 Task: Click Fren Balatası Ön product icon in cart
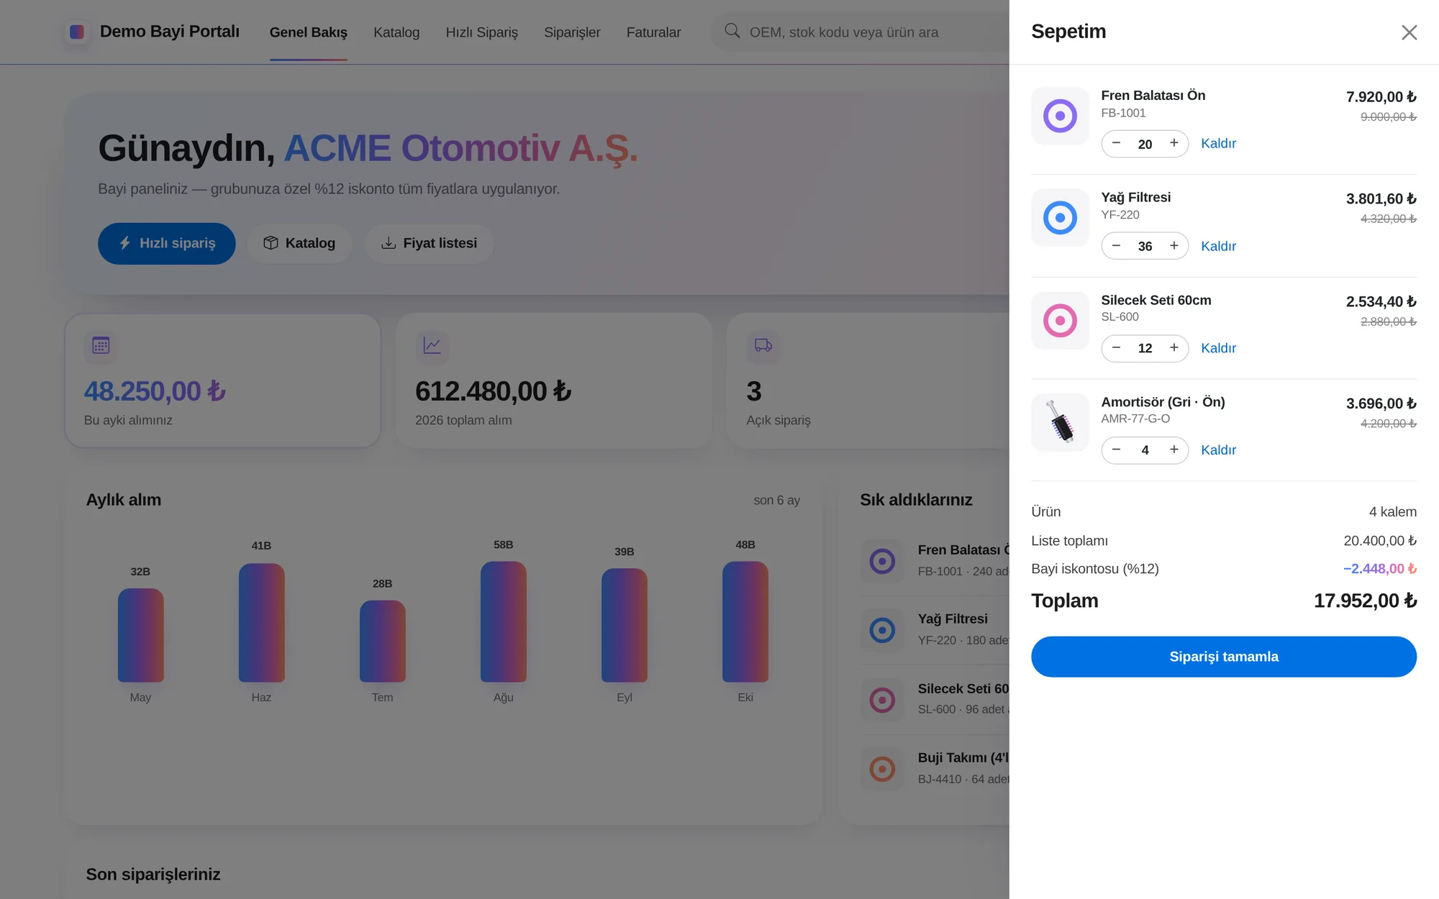[x=1060, y=116]
